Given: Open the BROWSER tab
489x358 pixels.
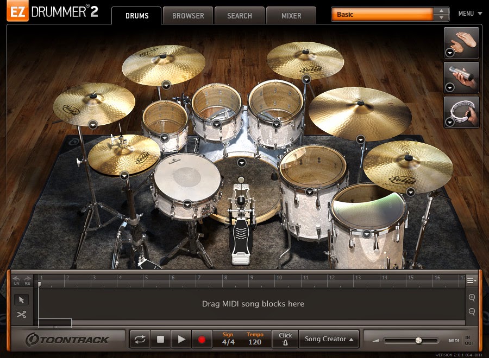Looking at the screenshot, I should (x=188, y=16).
